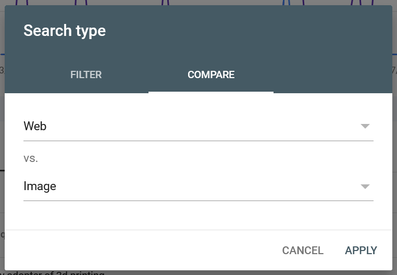The width and height of the screenshot is (397, 275).
Task: Click the "vs." label between the dropdowns
Action: tap(31, 158)
